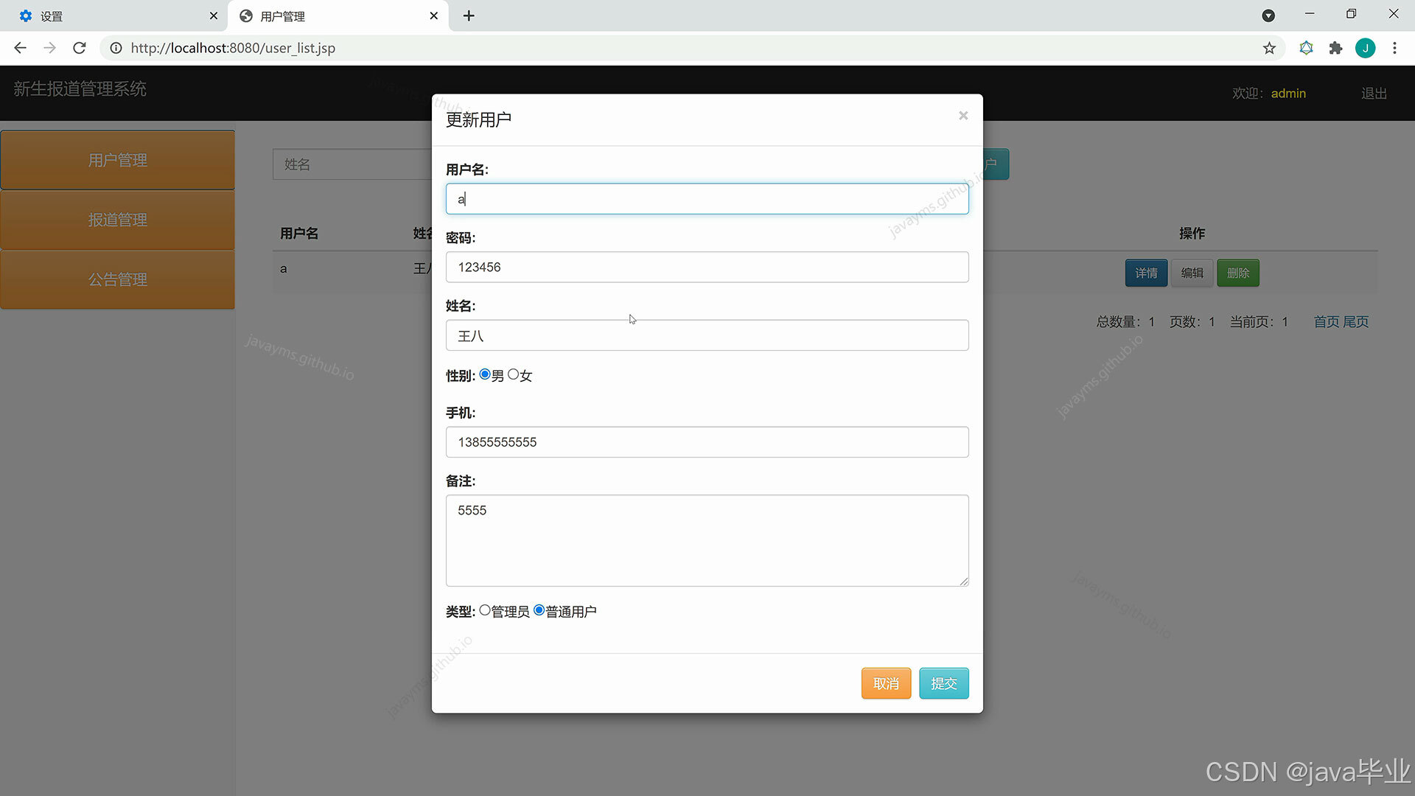Click the 用户名 column header
1415x796 pixels.
pyautogui.click(x=298, y=234)
